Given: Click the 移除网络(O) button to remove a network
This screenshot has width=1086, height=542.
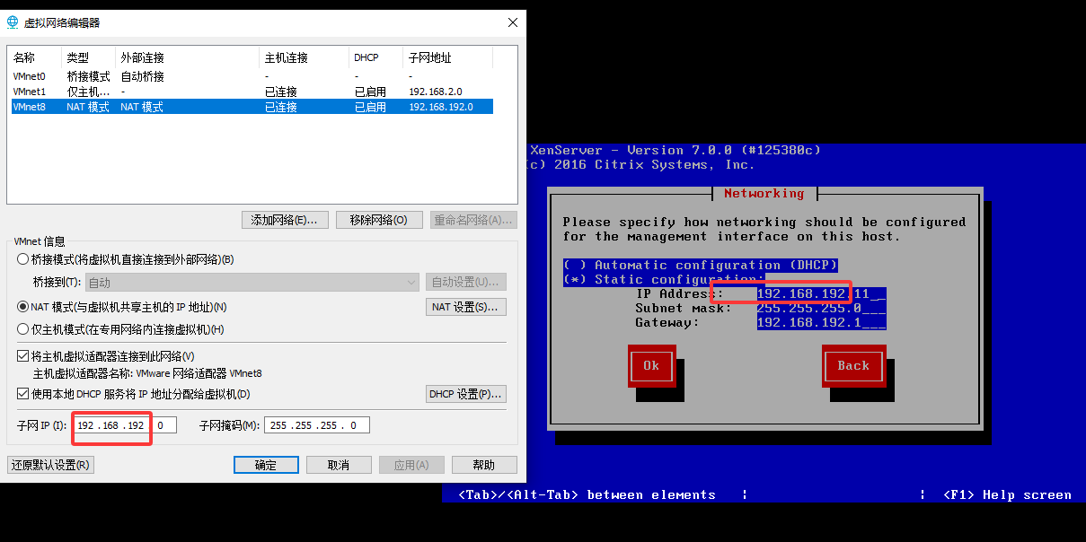Looking at the screenshot, I should tap(379, 219).
